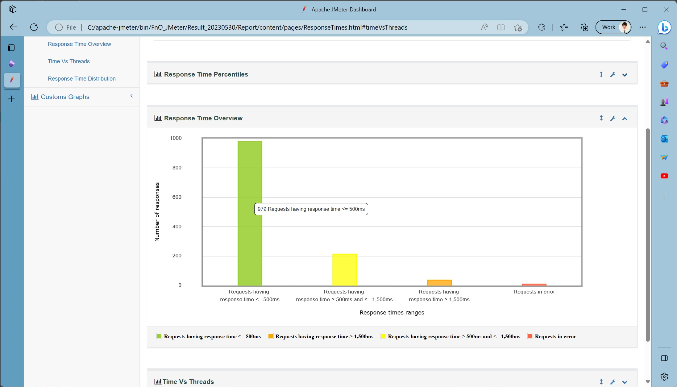
Task: Select the JMeter feather tab
Action: [x=12, y=80]
